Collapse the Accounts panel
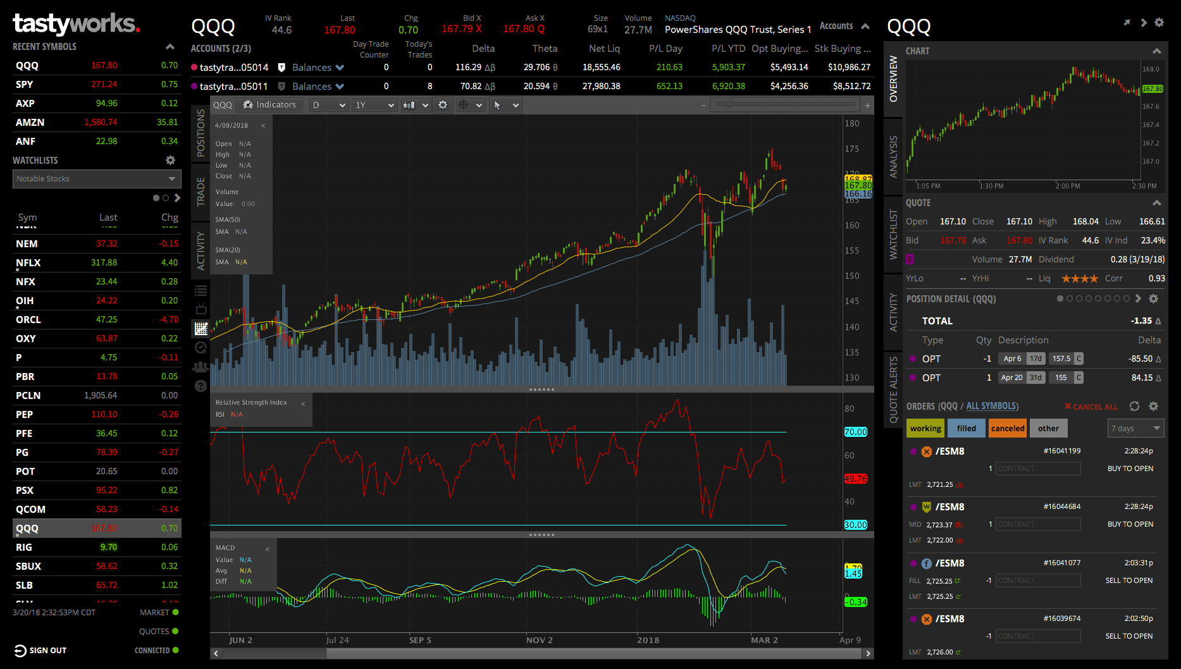 865,27
